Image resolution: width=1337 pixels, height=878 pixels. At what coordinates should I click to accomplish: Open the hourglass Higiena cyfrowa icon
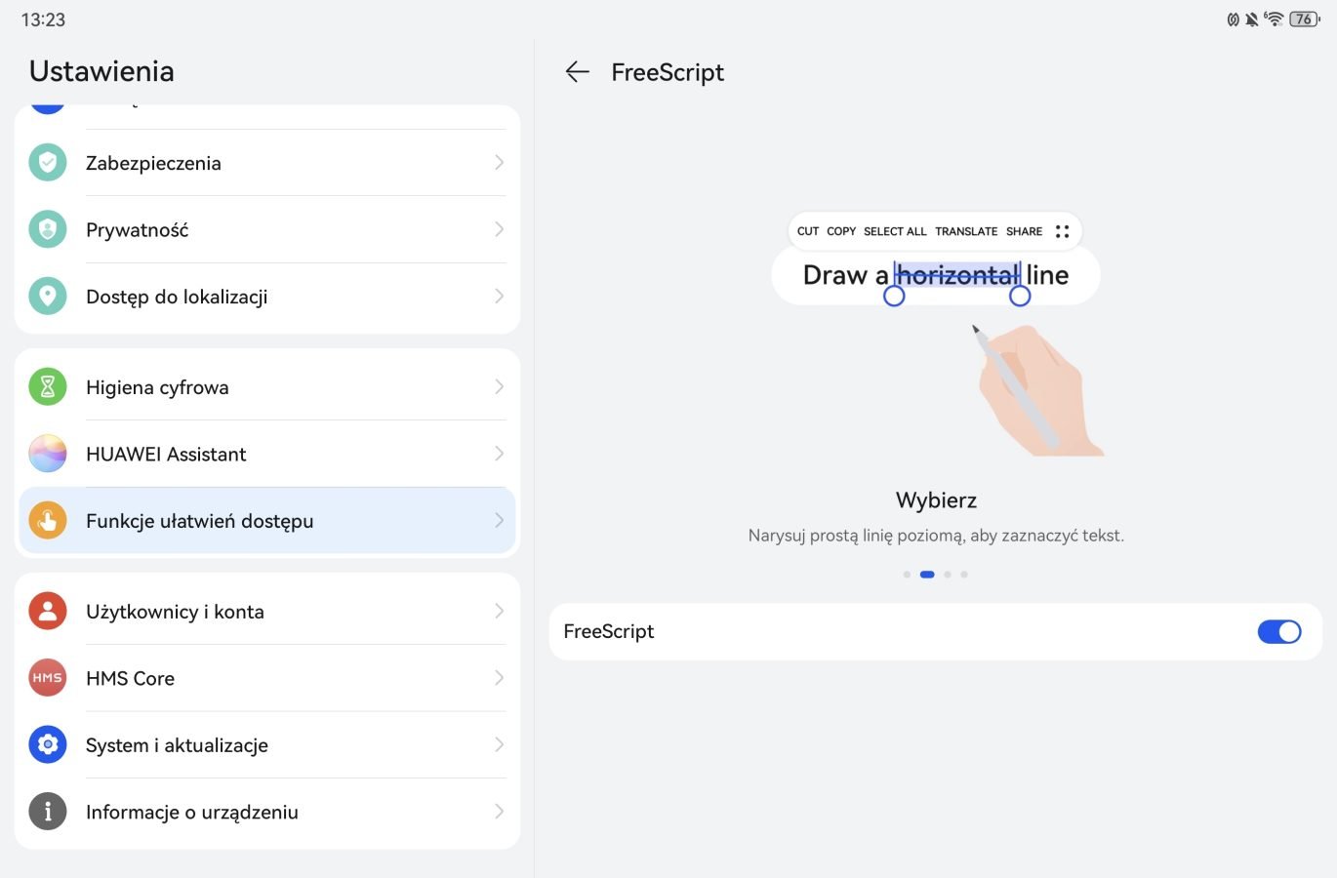coord(48,387)
